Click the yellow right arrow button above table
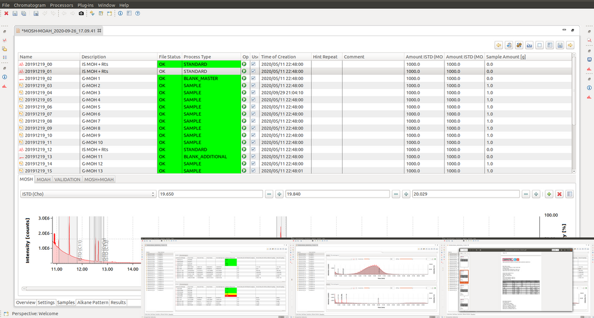This screenshot has height=318, width=594. pos(570,45)
